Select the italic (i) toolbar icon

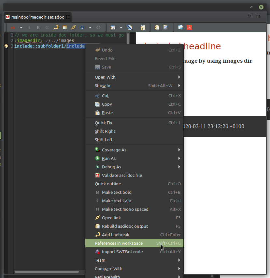pyautogui.click(x=29, y=27)
